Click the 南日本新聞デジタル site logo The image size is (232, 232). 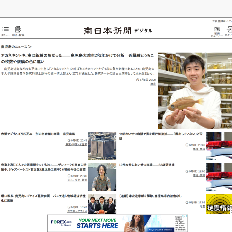(x=118, y=31)
